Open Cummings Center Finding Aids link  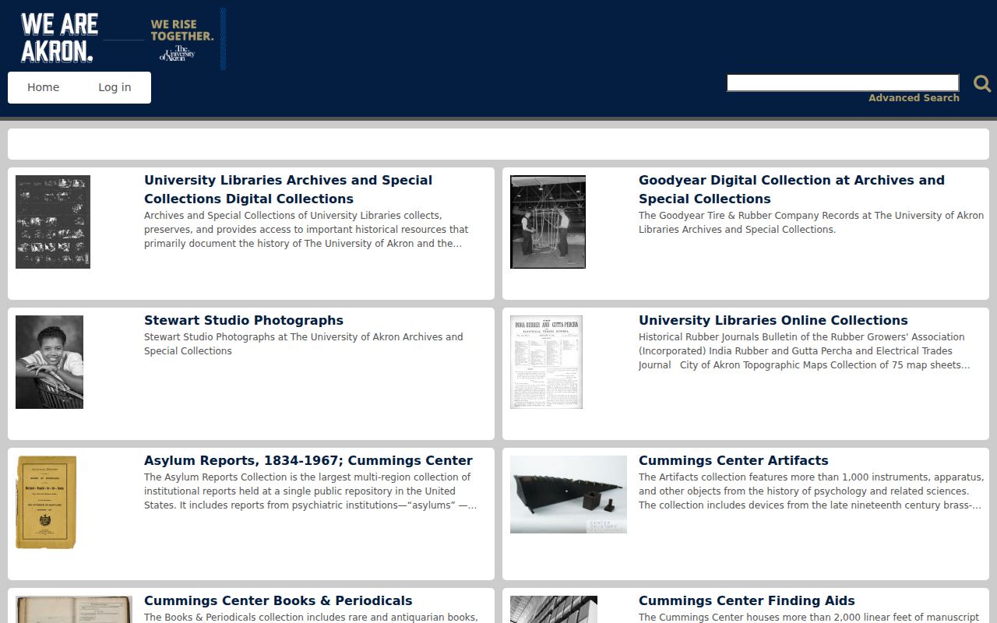[747, 600]
